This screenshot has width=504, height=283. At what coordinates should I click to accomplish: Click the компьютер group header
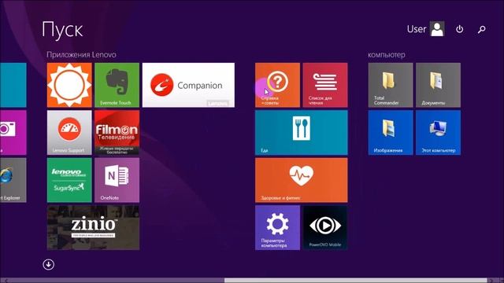[387, 54]
